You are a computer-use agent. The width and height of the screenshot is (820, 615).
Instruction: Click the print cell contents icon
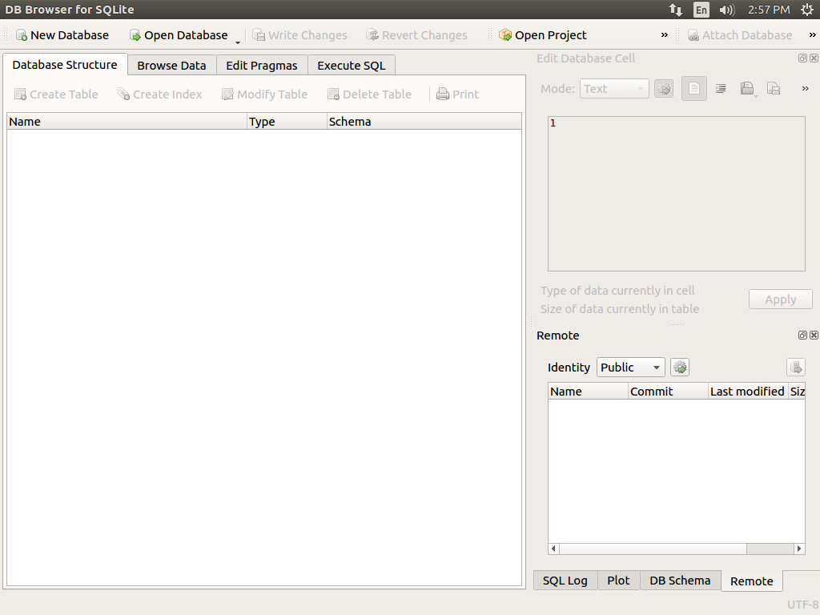(747, 89)
